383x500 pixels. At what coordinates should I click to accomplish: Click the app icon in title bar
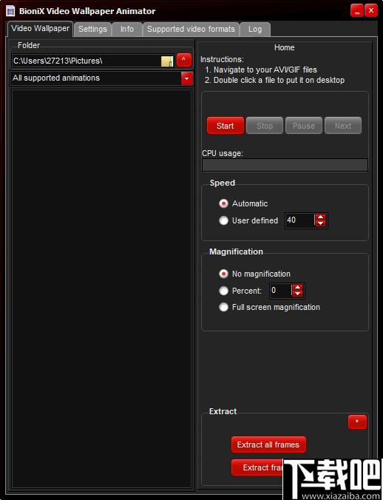[x=10, y=11]
